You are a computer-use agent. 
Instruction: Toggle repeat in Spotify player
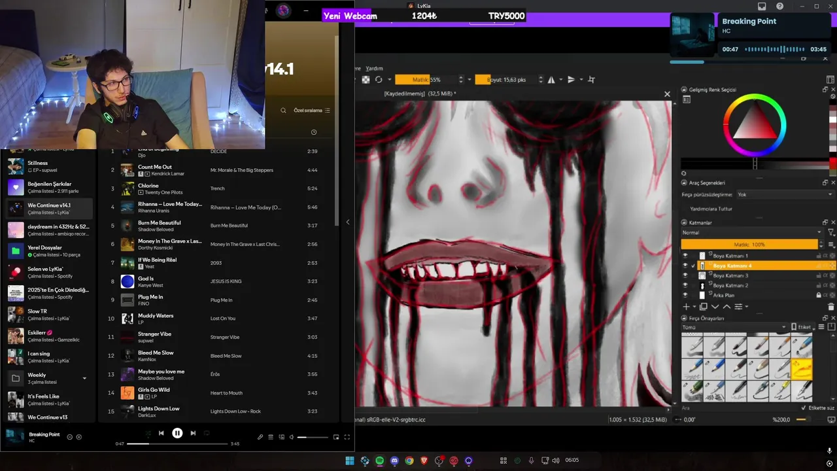point(207,433)
